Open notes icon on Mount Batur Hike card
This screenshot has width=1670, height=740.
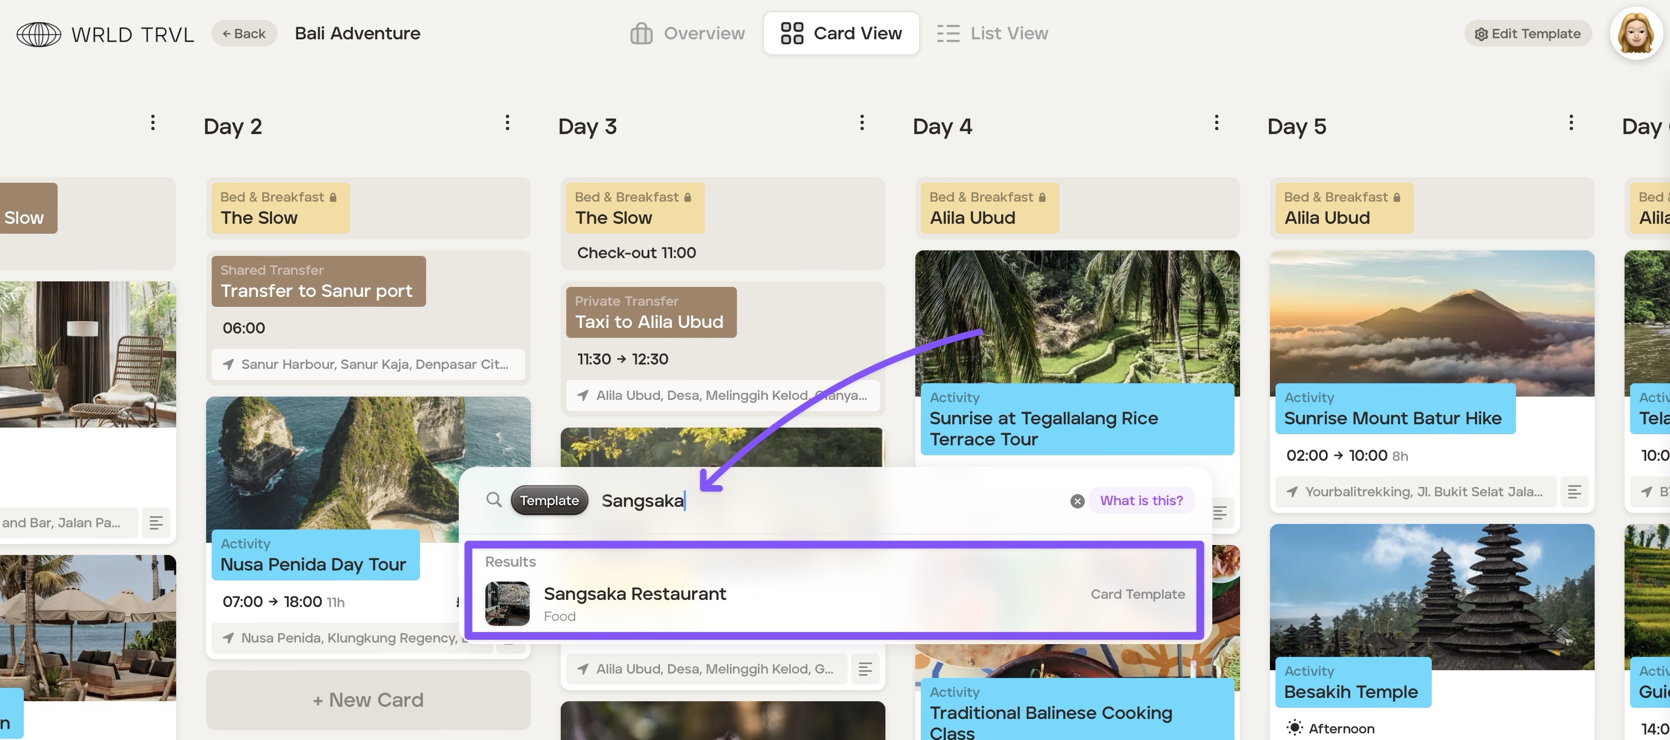point(1574,492)
